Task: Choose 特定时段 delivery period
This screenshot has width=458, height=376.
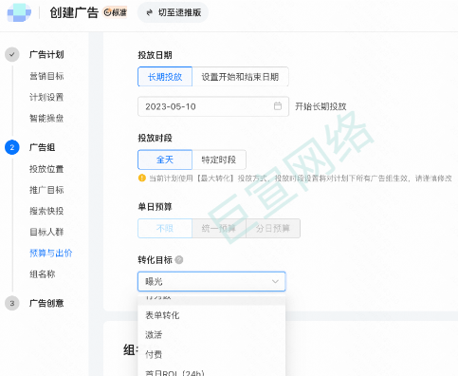Action: 219,160
